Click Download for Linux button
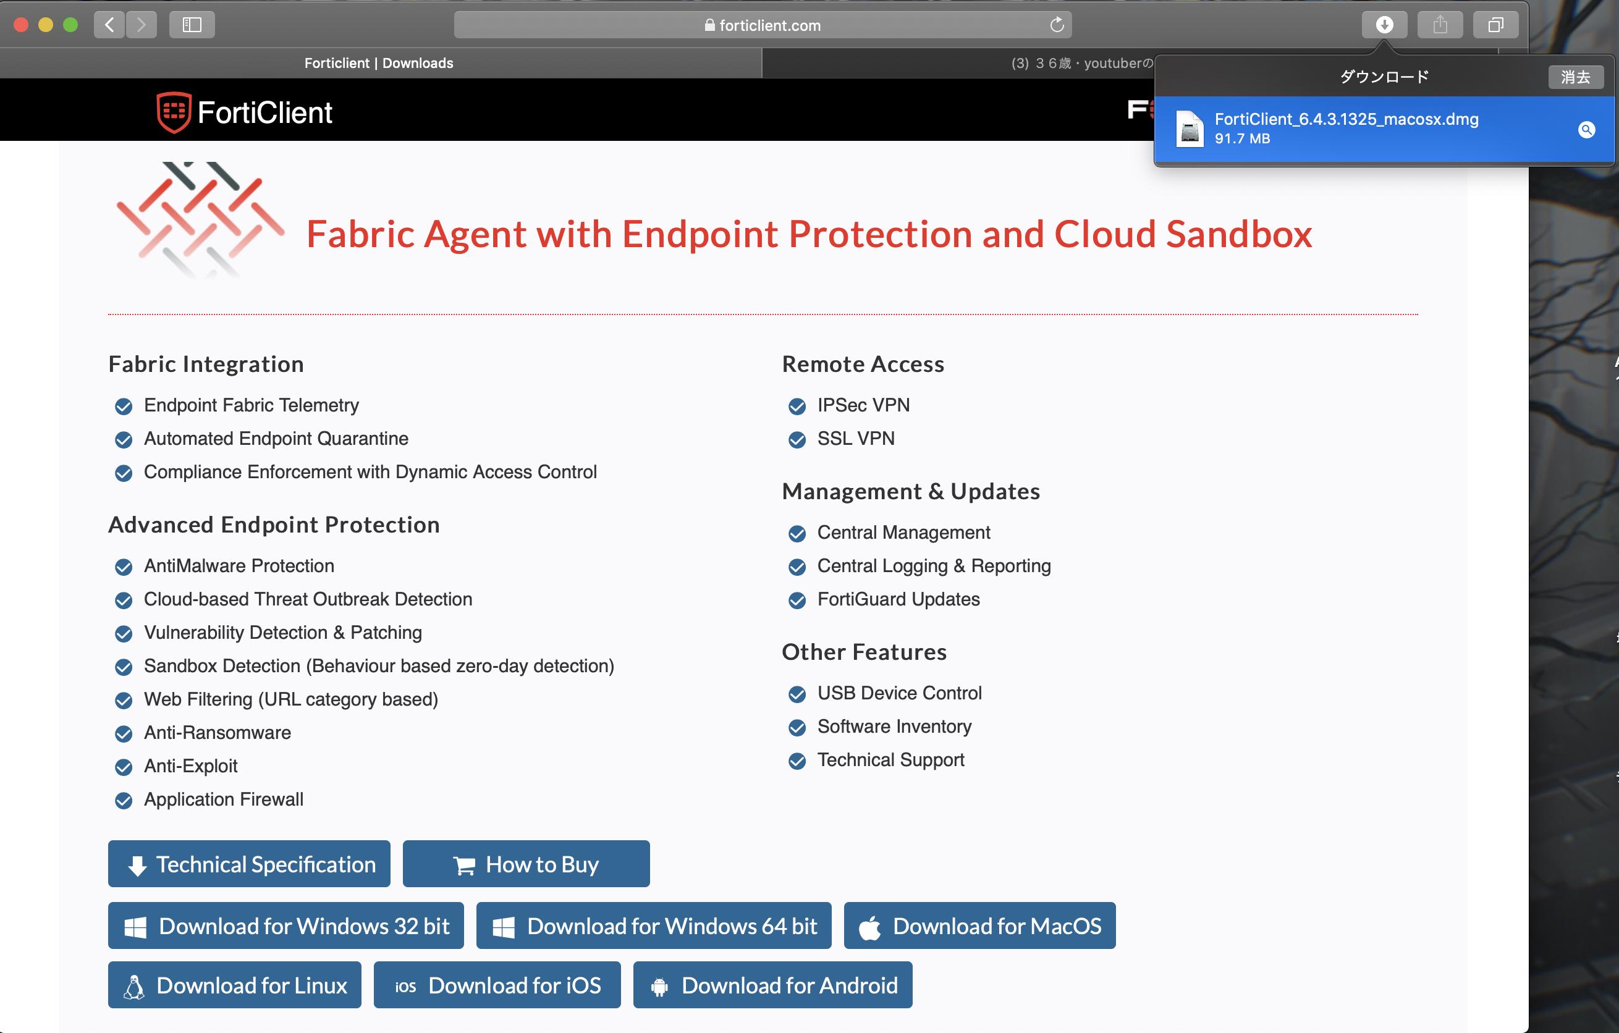The width and height of the screenshot is (1619, 1033). click(x=235, y=985)
